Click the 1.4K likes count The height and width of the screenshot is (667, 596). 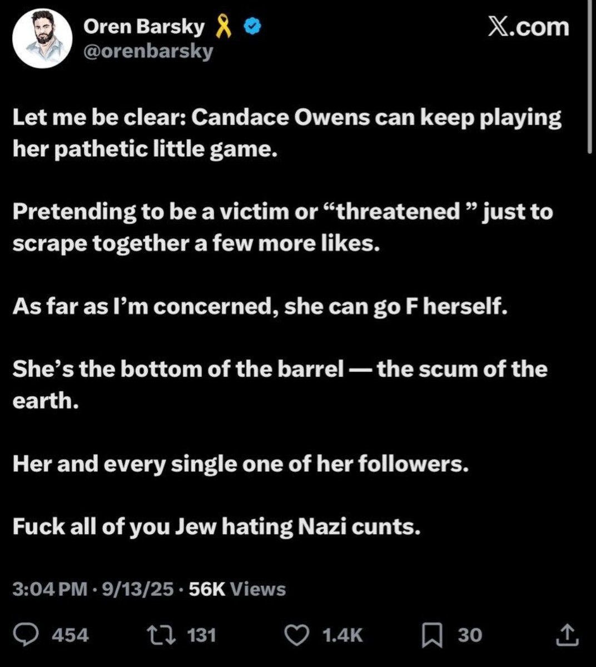pos(342,635)
